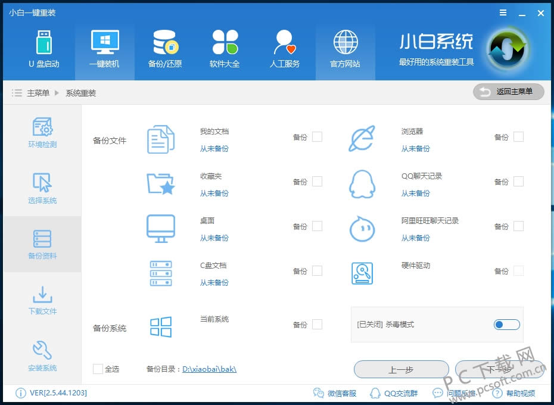The height and width of the screenshot is (405, 554).
Task: Check the 桌面 backup checkbox
Action: [318, 226]
